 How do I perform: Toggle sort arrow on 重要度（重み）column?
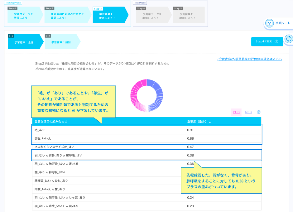(x=210, y=122)
